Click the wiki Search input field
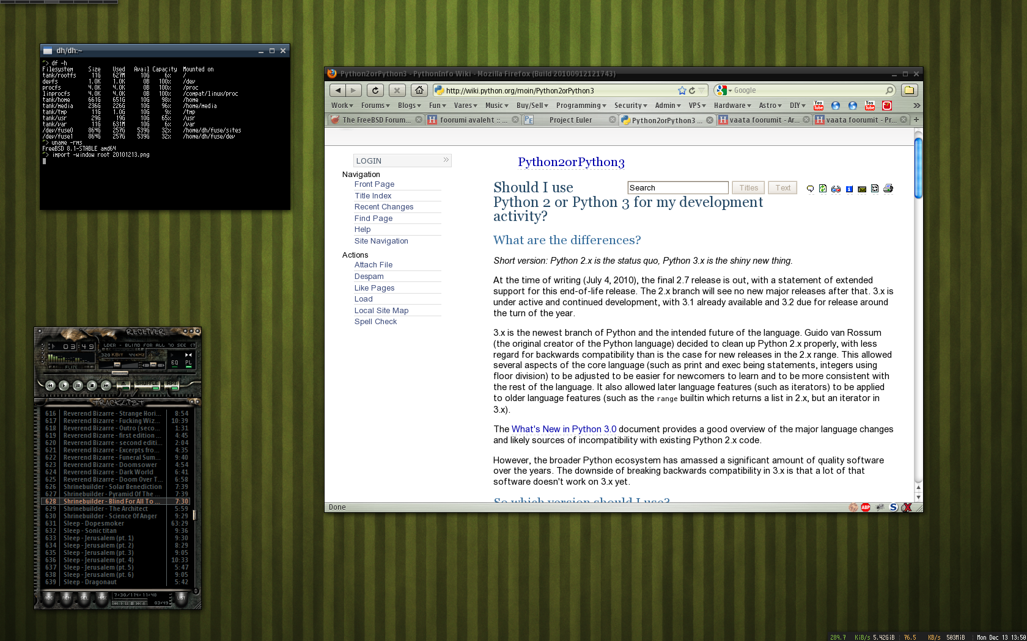Viewport: 1027px width, 641px height. (x=677, y=188)
